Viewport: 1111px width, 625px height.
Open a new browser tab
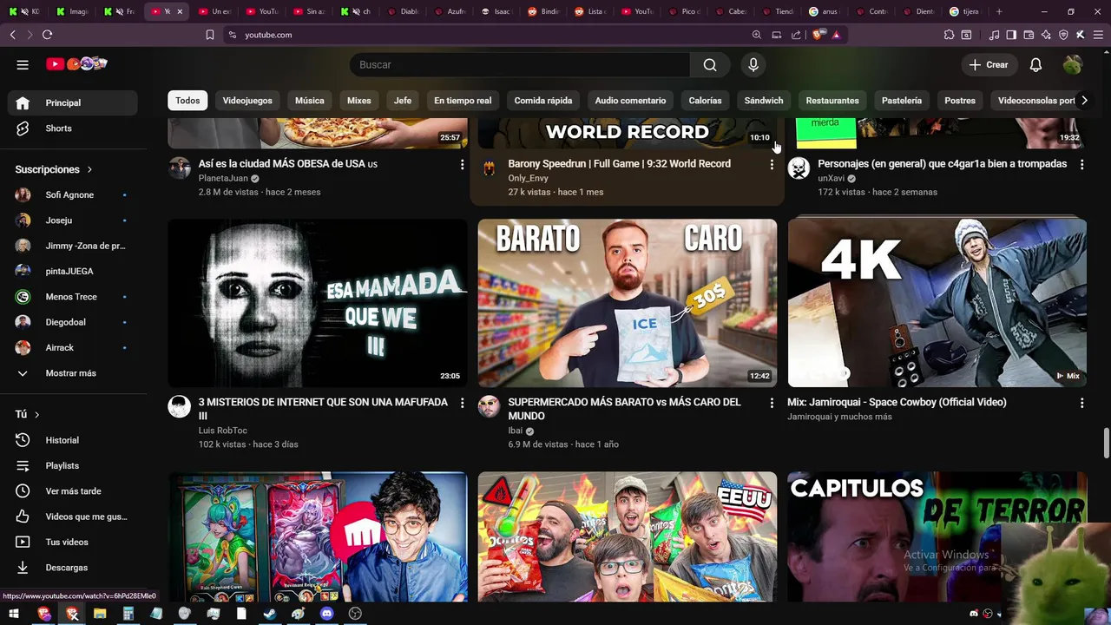(999, 11)
